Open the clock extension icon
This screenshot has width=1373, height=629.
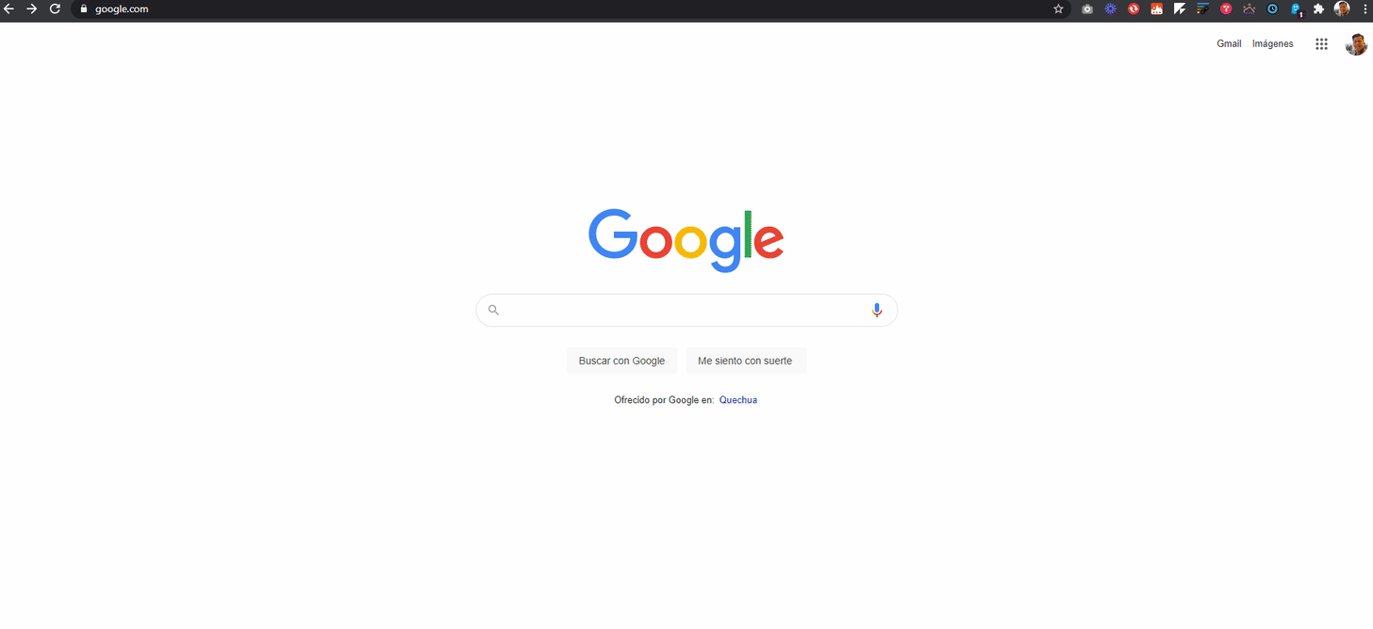coord(1272,8)
